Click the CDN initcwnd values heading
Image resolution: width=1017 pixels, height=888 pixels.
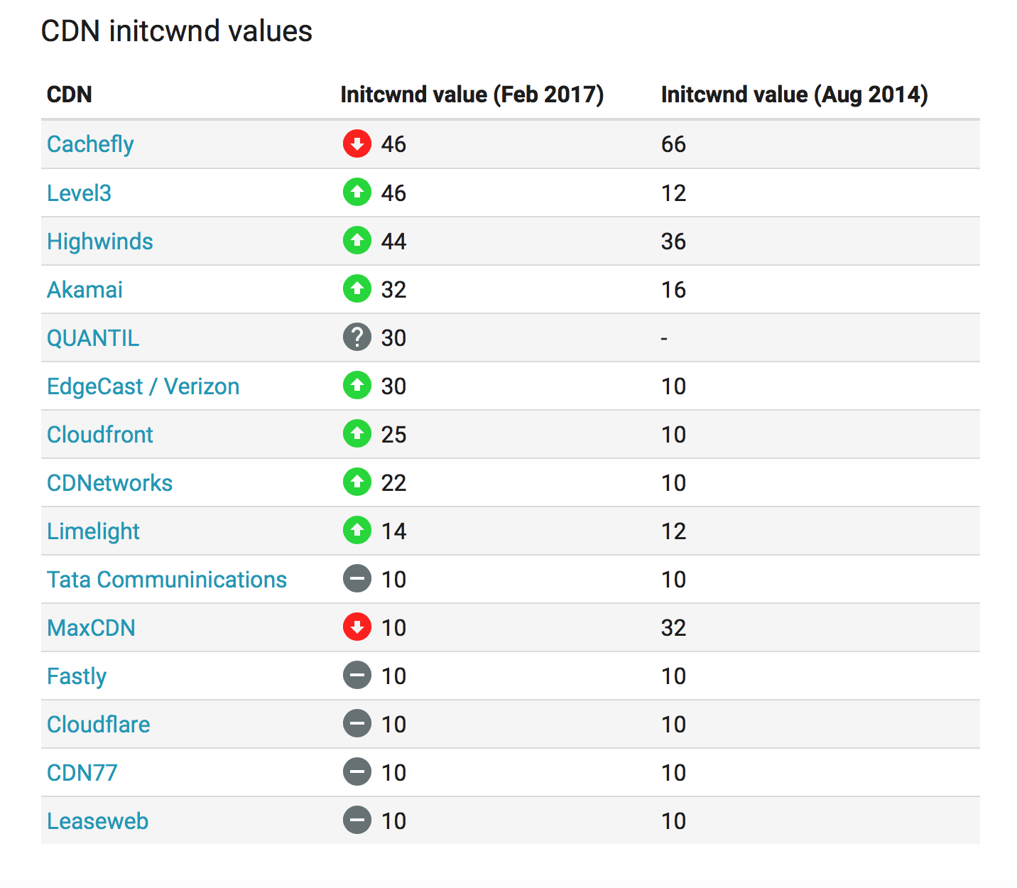(177, 31)
